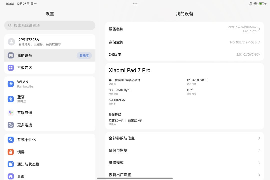Open 通知与状态栏 settings entry
Image resolution: width=270 pixels, height=180 pixels.
50,164
